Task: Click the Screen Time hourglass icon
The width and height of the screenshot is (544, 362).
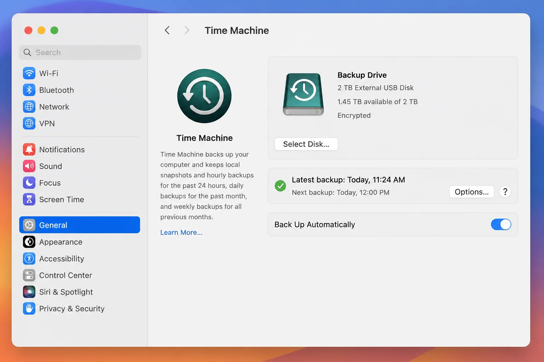Action: [29, 199]
